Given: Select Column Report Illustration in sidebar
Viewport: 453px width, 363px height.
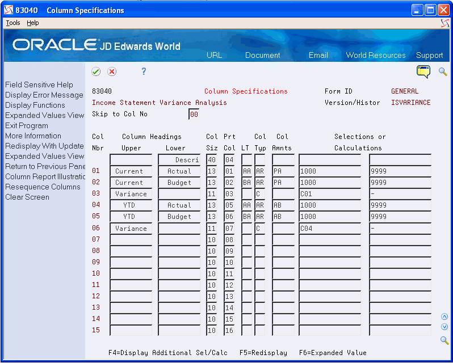Looking at the screenshot, I should [x=45, y=176].
